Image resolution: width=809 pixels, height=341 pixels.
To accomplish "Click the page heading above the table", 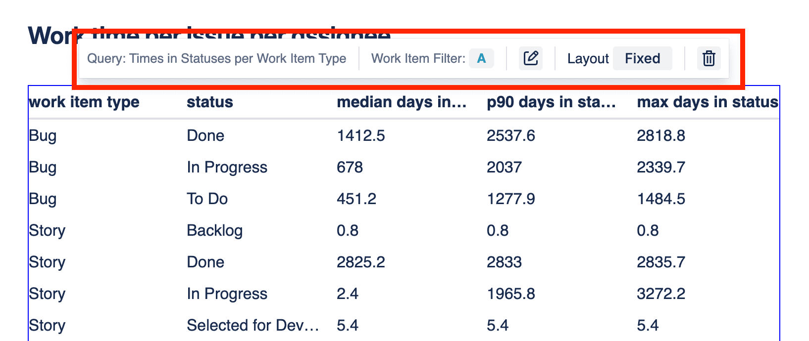I will point(209,36).
